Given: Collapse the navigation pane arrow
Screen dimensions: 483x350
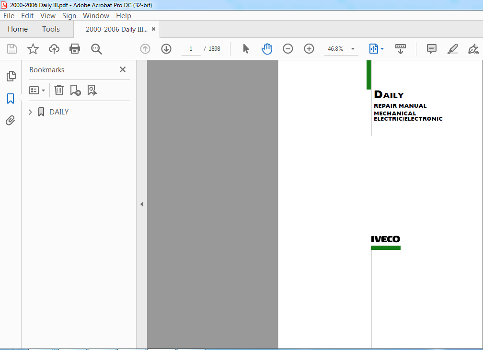Looking at the screenshot, I should pos(142,204).
